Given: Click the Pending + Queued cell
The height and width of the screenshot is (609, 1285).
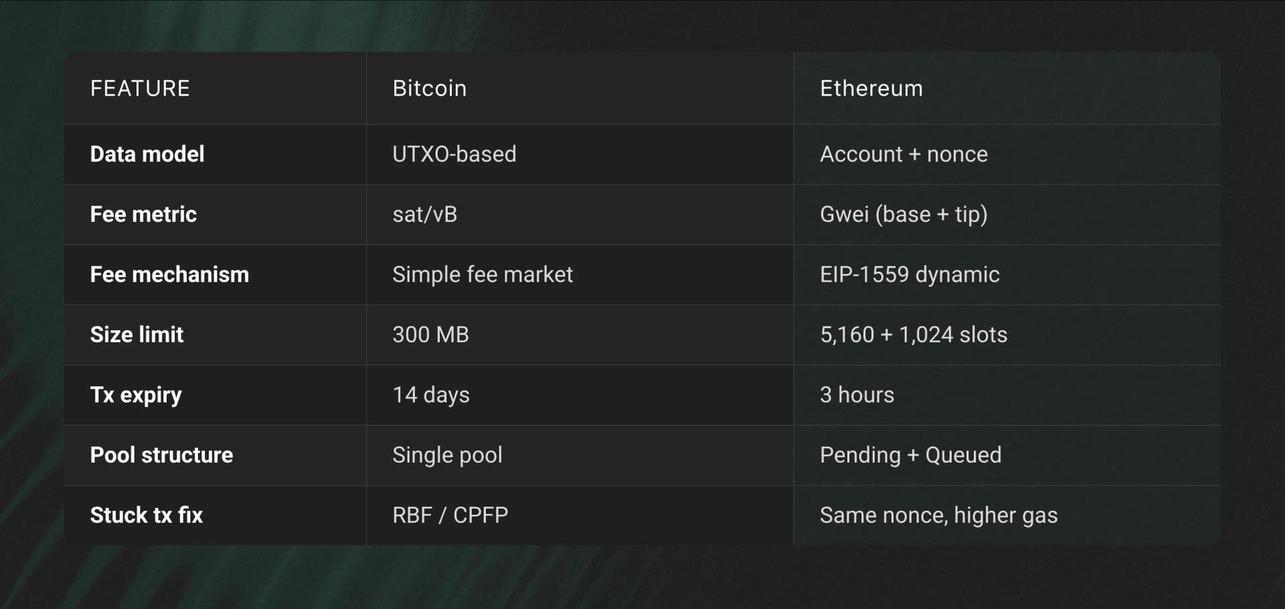Looking at the screenshot, I should tap(910, 455).
